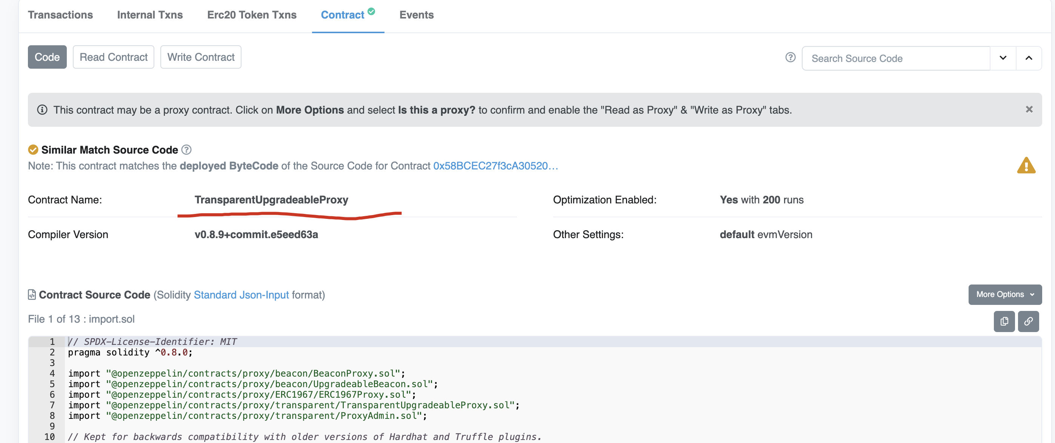Open the matched contract address 0x58BCEC27f3cA30520 link
1055x443 pixels.
495,166
